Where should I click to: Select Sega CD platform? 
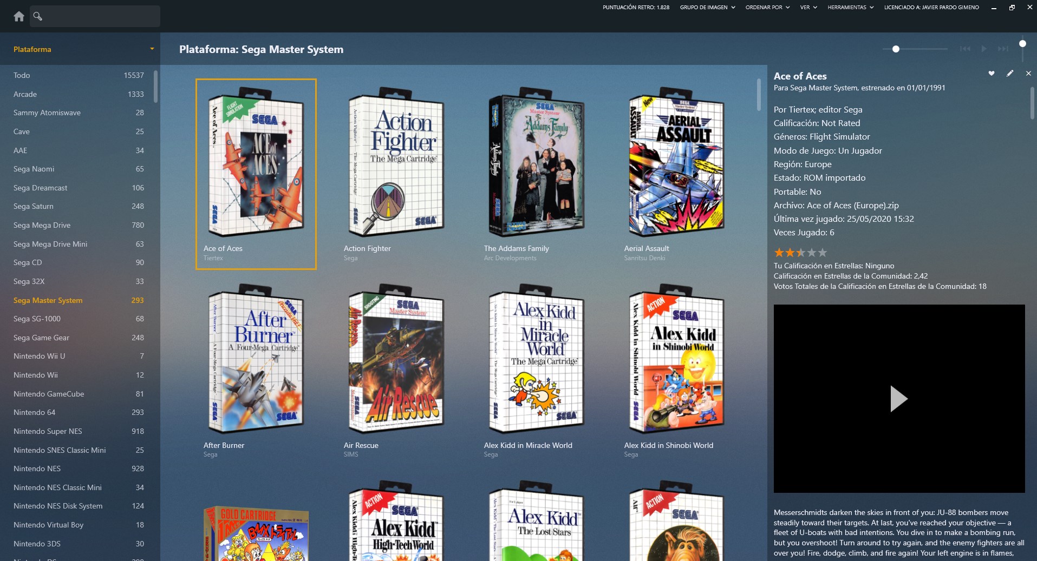79,262
